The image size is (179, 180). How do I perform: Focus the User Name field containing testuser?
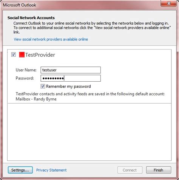71,70
